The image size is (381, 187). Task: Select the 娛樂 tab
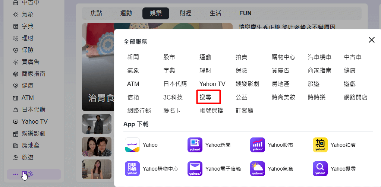click(x=156, y=13)
